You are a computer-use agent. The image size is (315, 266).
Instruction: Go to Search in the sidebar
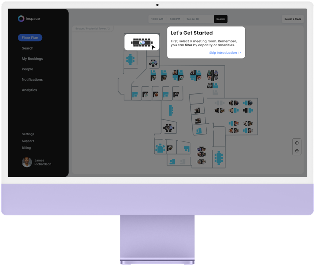[x=27, y=48]
